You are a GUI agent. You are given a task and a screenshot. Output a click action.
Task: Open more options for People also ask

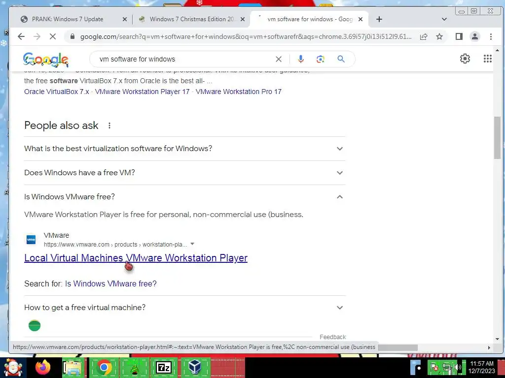pos(109,126)
